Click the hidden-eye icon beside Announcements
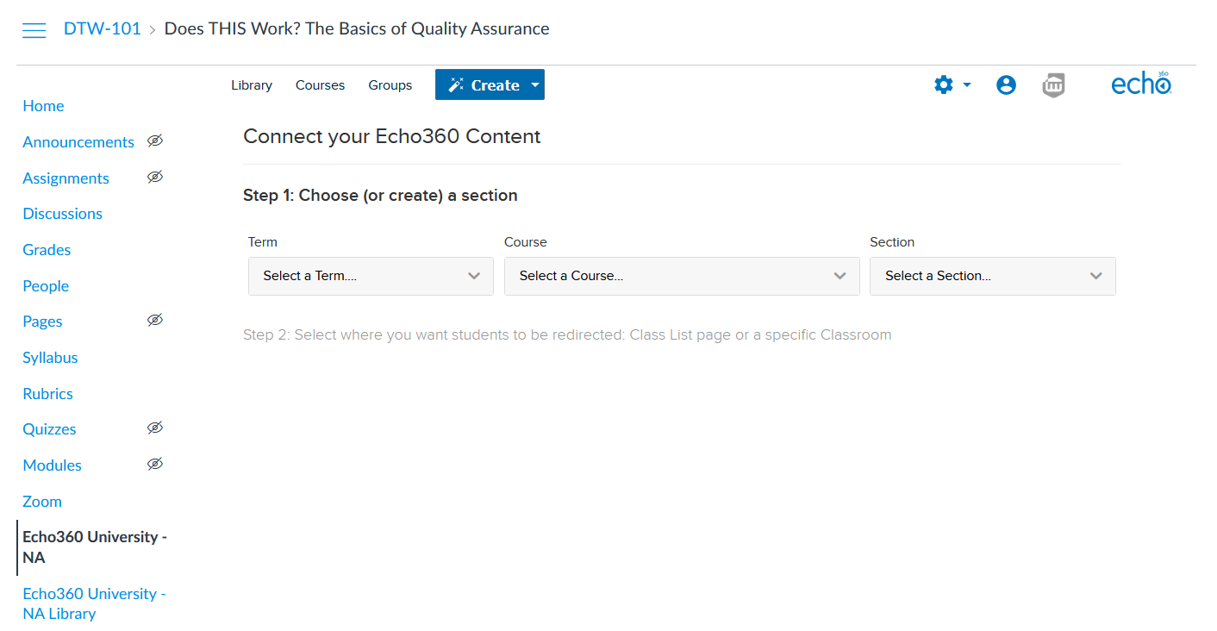Image resolution: width=1217 pixels, height=631 pixels. 155,141
